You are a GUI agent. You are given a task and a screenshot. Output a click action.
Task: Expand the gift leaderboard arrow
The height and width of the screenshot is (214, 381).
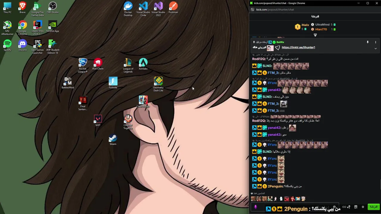coord(315,35)
